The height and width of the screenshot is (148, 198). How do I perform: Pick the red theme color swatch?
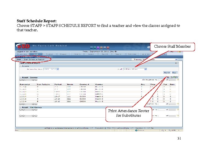108,47
